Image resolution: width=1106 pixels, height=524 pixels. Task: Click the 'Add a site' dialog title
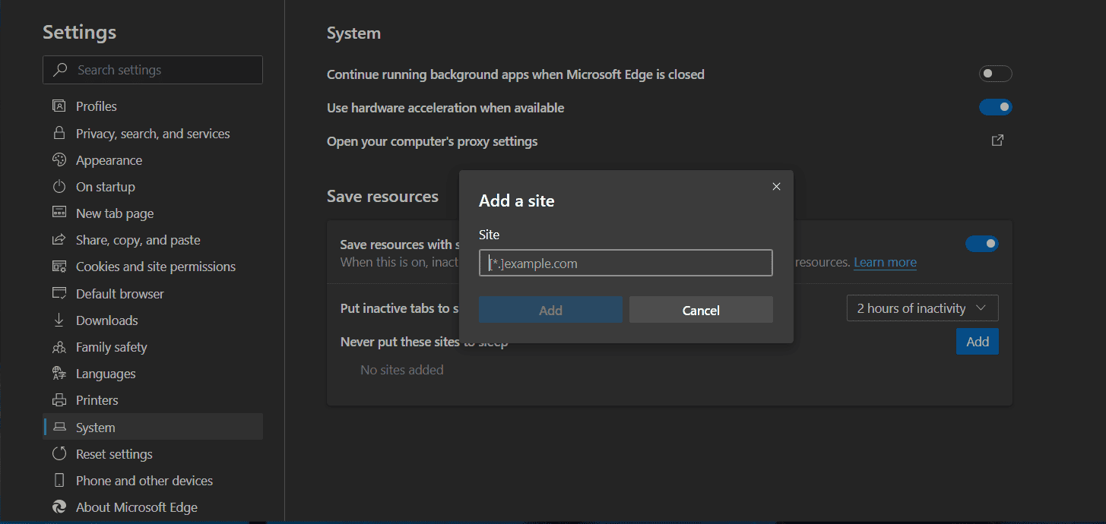pyautogui.click(x=516, y=200)
